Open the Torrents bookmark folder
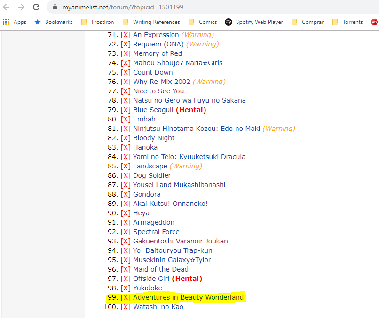 click(348, 22)
